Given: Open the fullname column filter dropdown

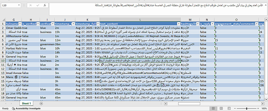Looking at the screenshot, I should pyautogui.click(x=20, y=24).
